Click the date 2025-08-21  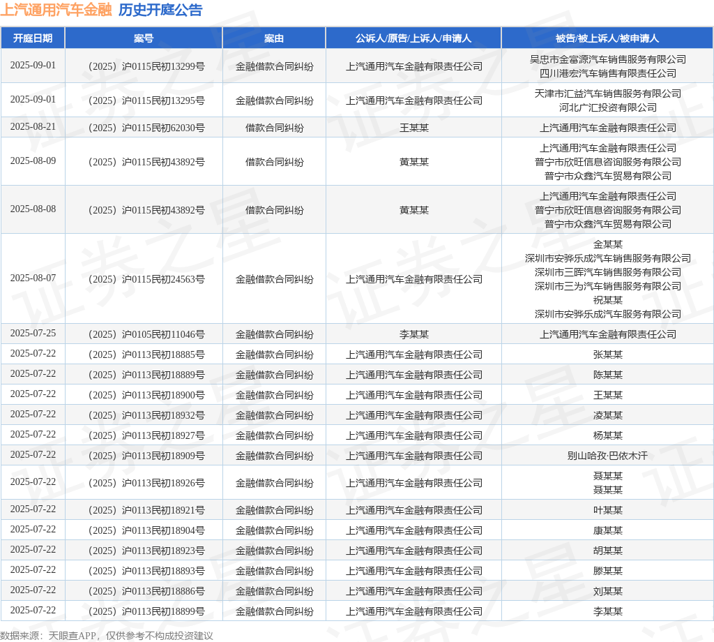[x=33, y=127]
